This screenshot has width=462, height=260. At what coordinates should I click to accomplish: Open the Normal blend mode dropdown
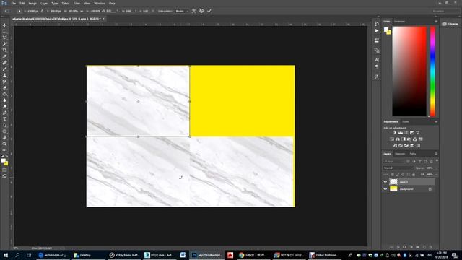398,168
